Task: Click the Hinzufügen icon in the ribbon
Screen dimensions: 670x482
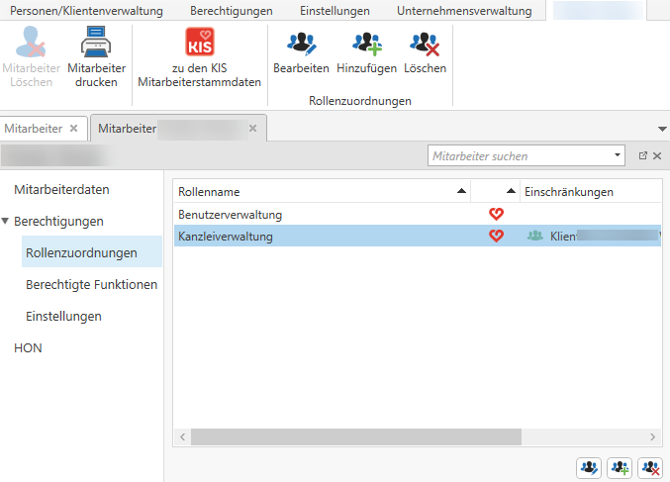Action: point(366,43)
